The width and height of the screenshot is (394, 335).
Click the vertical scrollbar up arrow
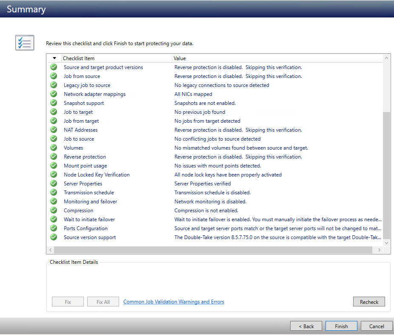(x=387, y=58)
